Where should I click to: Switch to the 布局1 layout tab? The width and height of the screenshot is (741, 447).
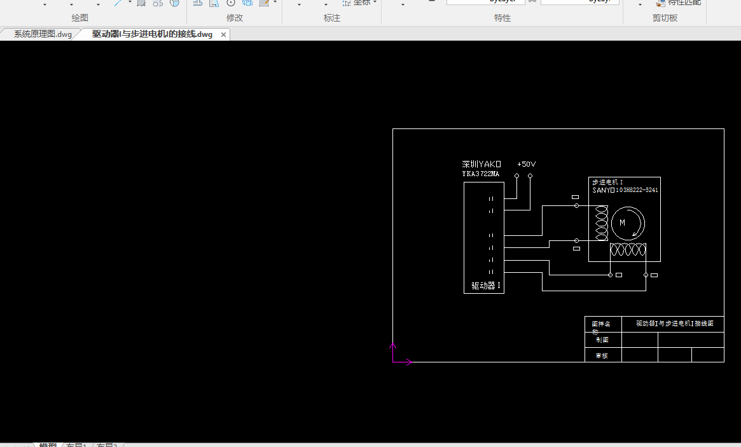[76, 444]
